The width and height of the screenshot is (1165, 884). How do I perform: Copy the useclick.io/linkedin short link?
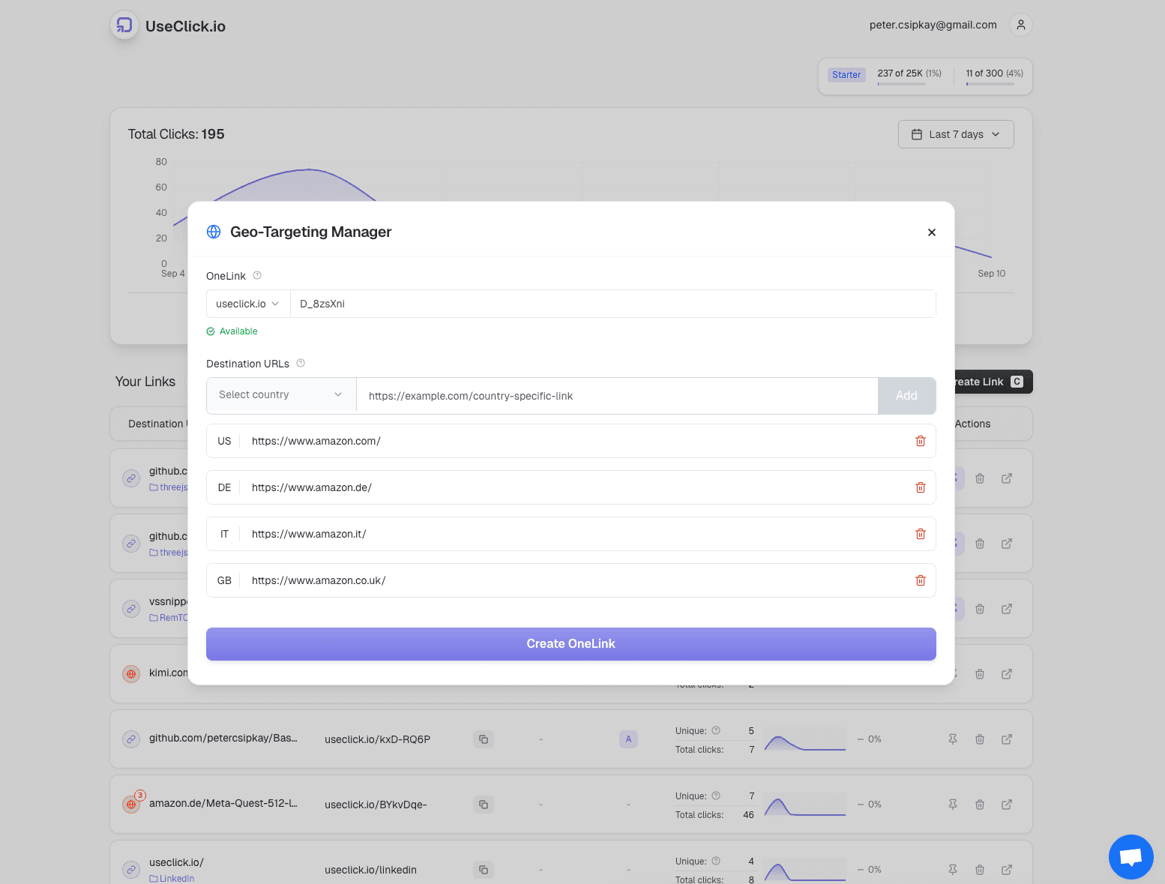pyautogui.click(x=484, y=870)
